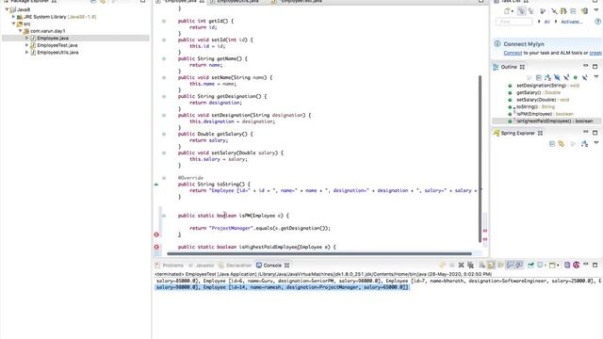Toggle Hide Local Types in Outline toolbar
Viewport: 603px width, 339px height.
[x=584, y=77]
